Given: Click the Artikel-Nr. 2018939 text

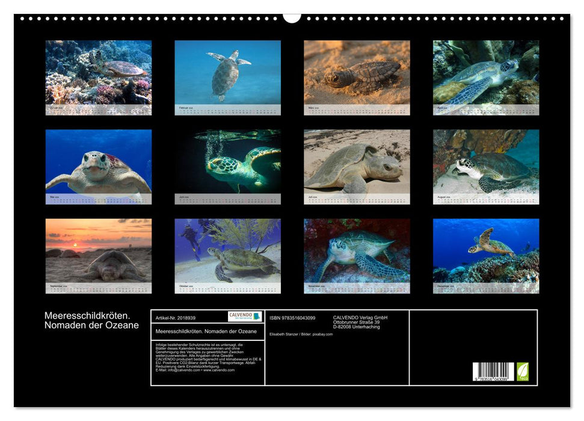Looking at the screenshot, I should 175,318.
